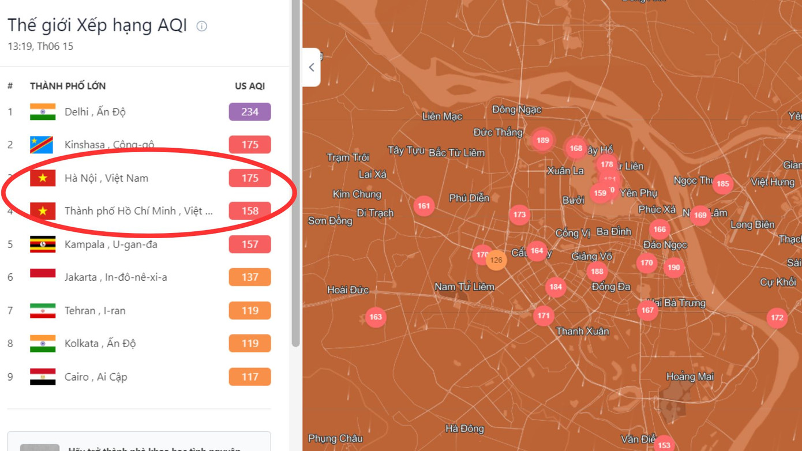The height and width of the screenshot is (451, 802).
Task: Select the 185 marker near Việt Hưng
Action: 722,184
